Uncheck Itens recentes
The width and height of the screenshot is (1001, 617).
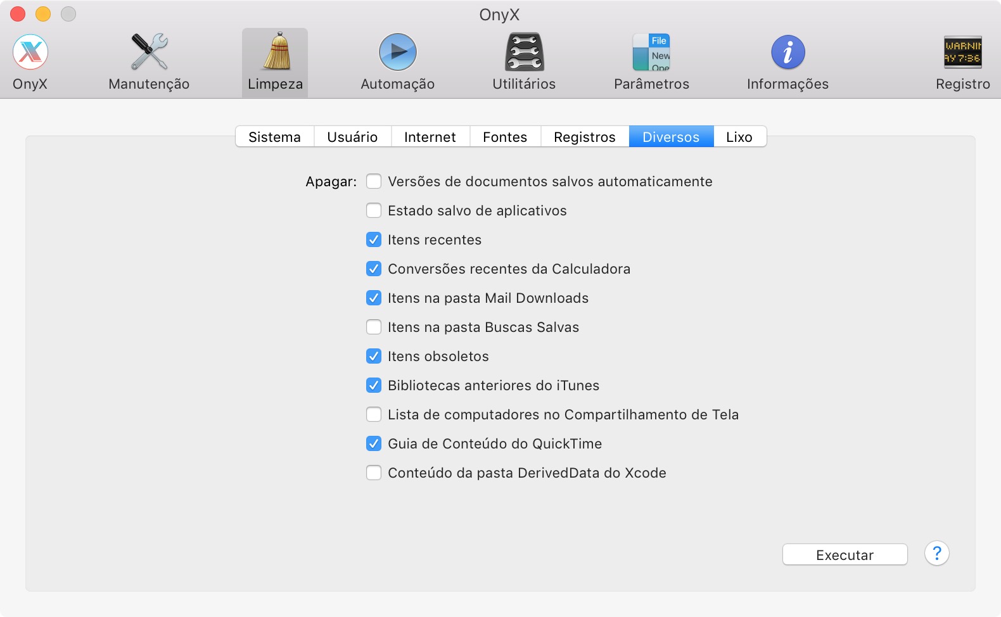(374, 240)
